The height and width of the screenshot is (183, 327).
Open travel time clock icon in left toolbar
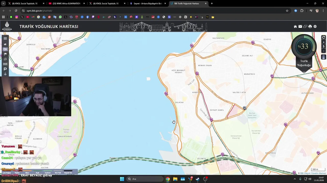5,59
